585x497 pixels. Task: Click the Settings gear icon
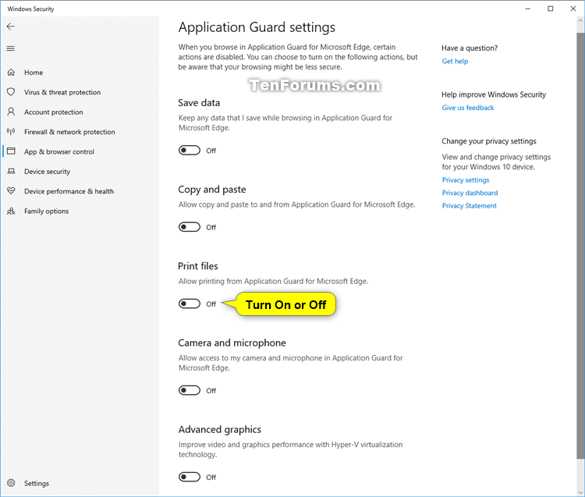point(11,483)
